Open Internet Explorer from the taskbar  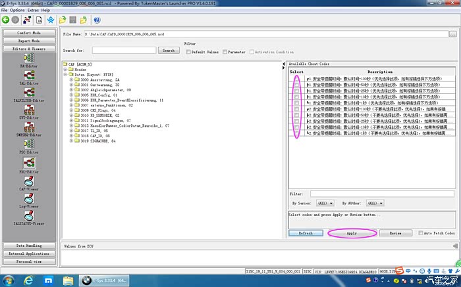[x=28, y=280]
